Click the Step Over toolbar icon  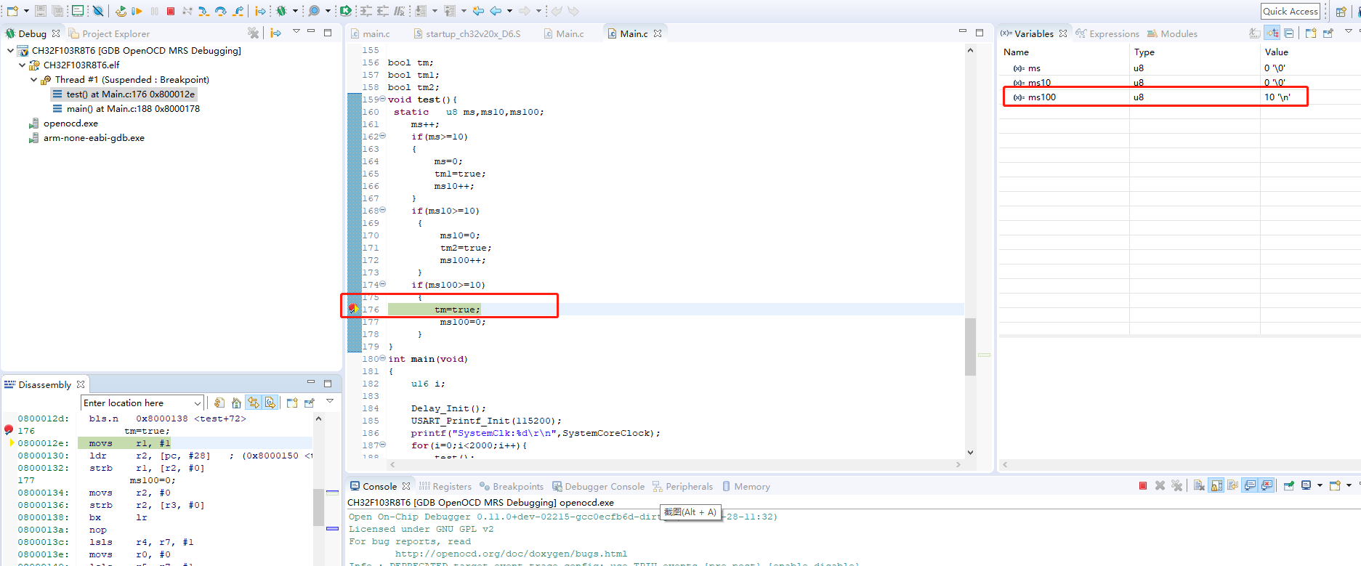(220, 11)
